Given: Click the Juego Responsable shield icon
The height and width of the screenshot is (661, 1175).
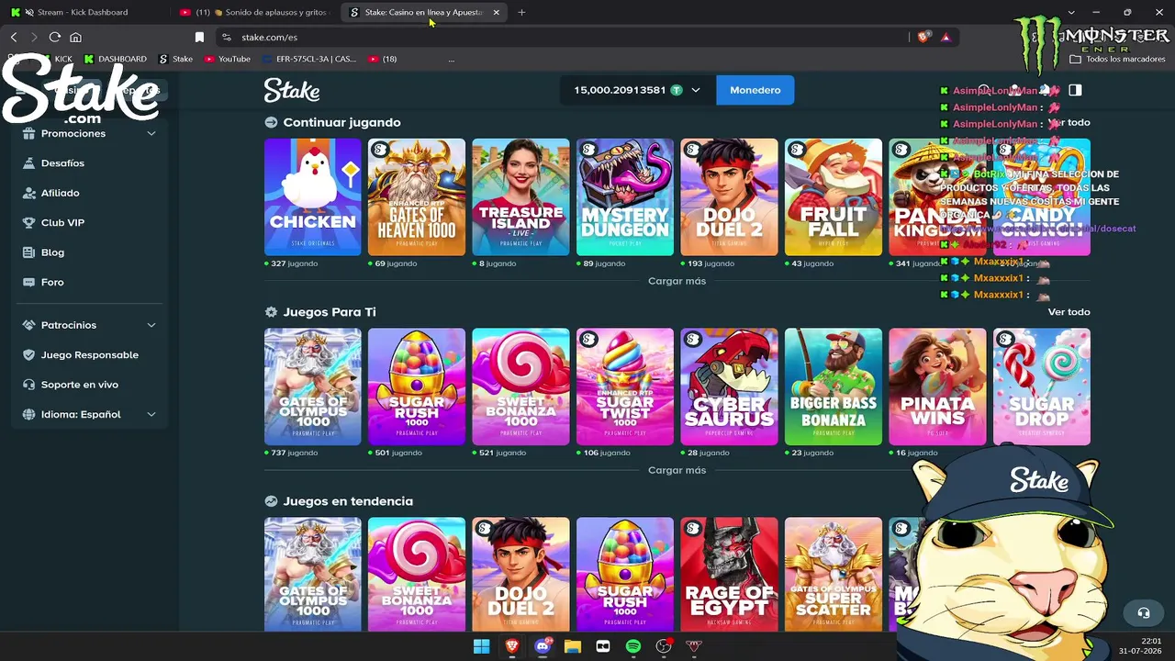Looking at the screenshot, I should (x=28, y=355).
